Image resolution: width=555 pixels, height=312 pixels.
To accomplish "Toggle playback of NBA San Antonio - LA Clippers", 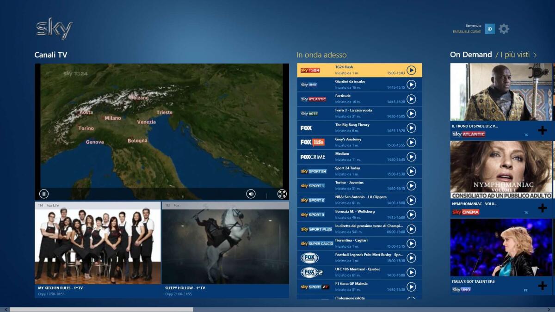I will point(412,200).
